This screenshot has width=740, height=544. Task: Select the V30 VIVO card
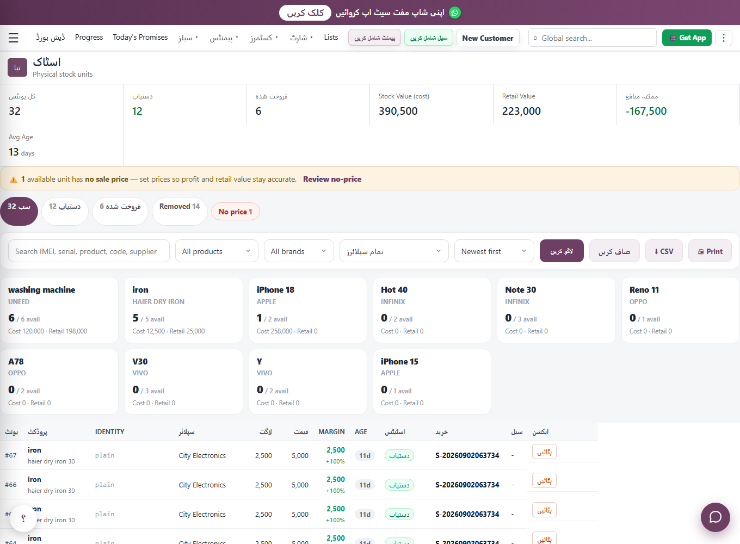pos(184,382)
